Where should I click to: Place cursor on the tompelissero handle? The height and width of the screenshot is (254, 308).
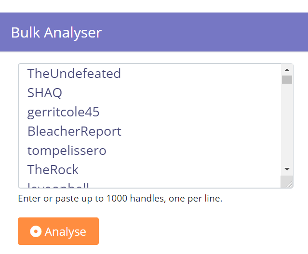(67, 151)
